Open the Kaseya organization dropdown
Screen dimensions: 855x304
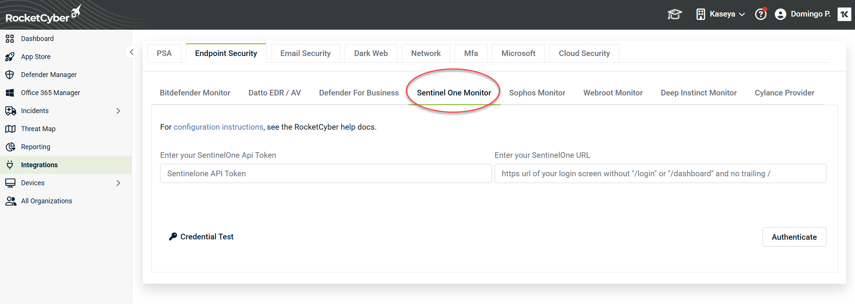pos(721,14)
